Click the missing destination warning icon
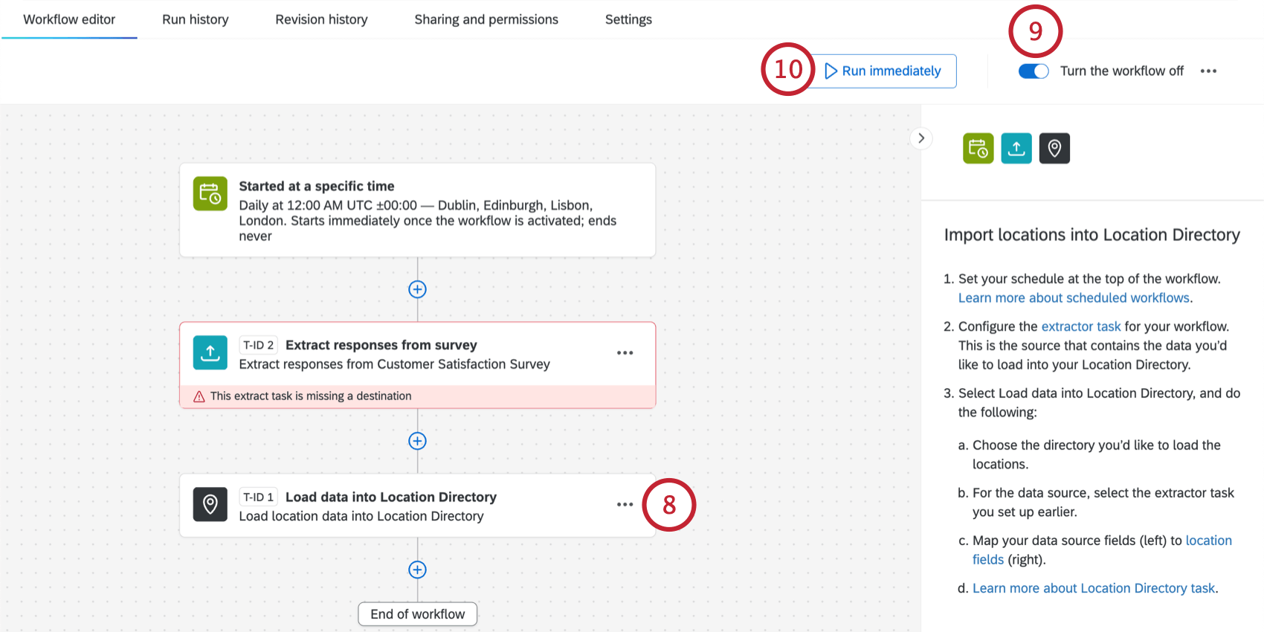The width and height of the screenshot is (1264, 632). tap(199, 397)
